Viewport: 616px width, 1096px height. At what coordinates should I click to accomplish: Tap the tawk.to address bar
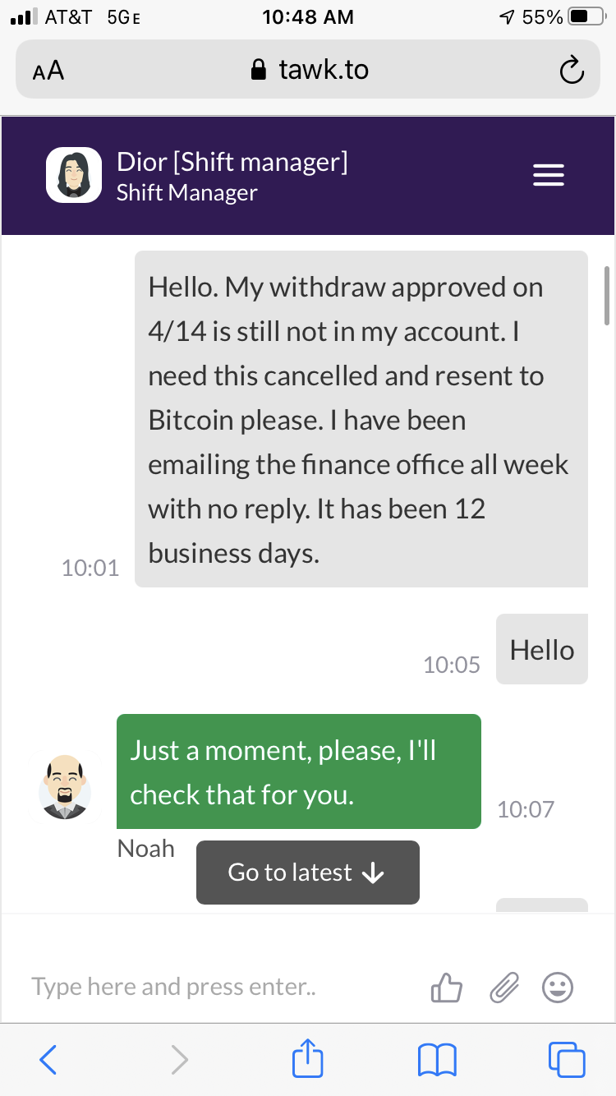(x=309, y=70)
